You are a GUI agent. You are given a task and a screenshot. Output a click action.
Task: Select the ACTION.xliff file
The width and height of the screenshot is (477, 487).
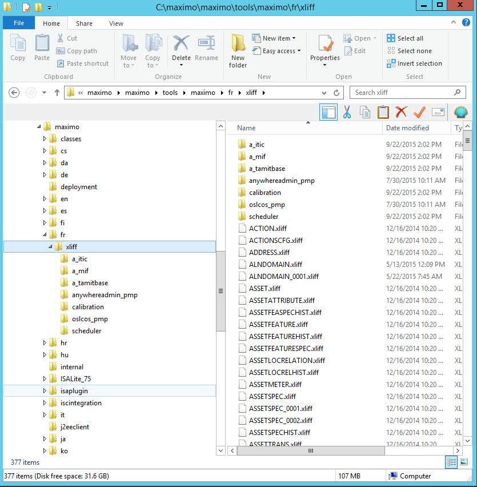268,229
